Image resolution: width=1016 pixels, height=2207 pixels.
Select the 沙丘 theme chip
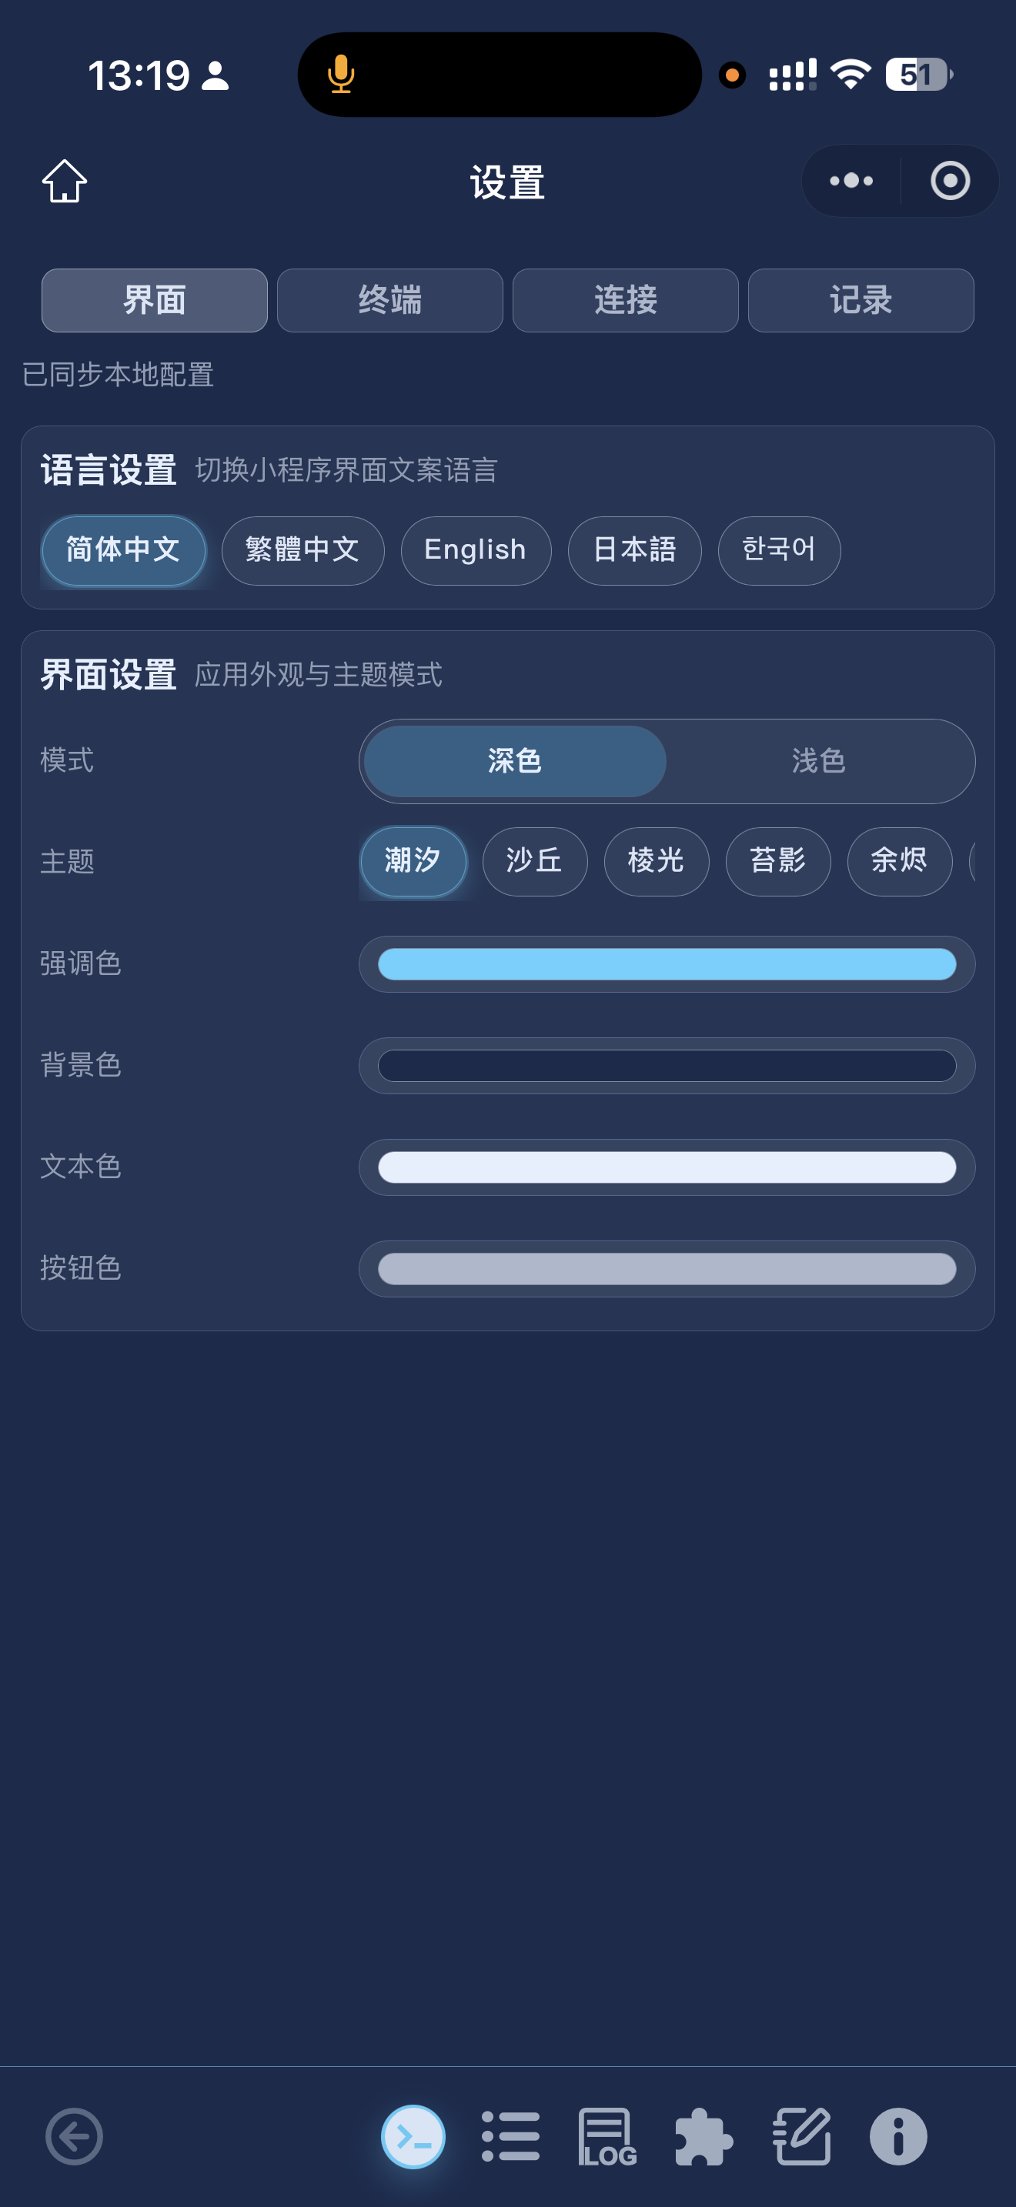535,861
